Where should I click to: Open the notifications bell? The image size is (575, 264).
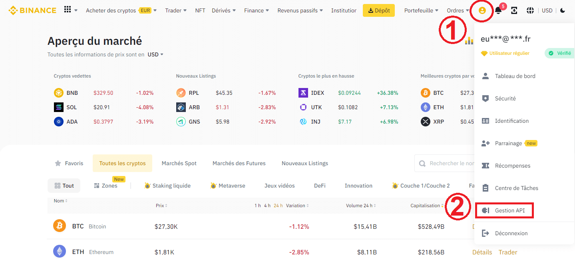(x=498, y=10)
